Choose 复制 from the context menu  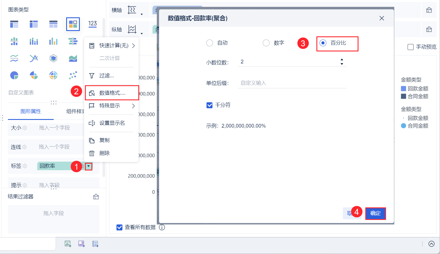pyautogui.click(x=112, y=140)
